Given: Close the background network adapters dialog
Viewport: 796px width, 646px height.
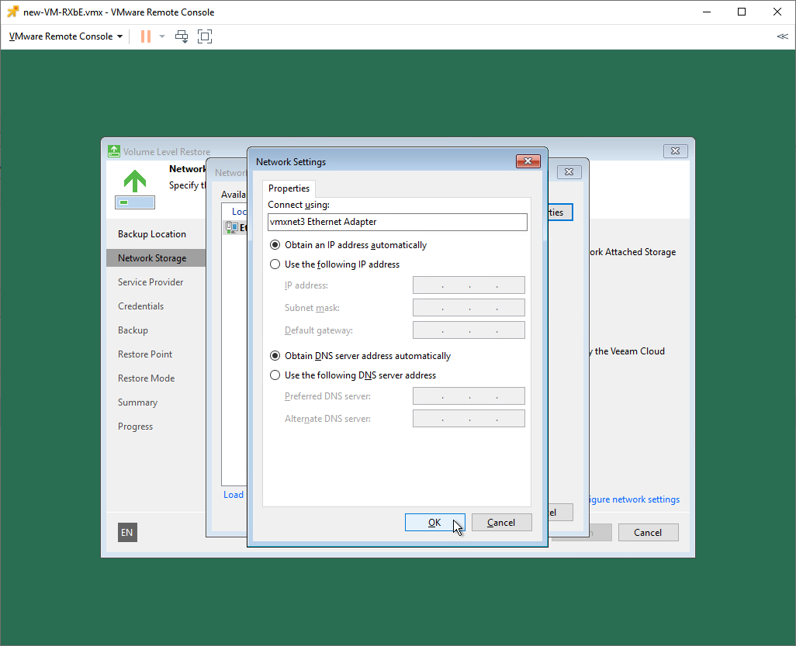Looking at the screenshot, I should [569, 172].
